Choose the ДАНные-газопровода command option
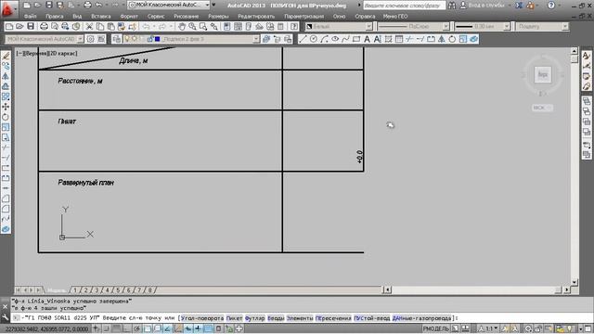Screen dimensions: 594x334 click(421, 318)
